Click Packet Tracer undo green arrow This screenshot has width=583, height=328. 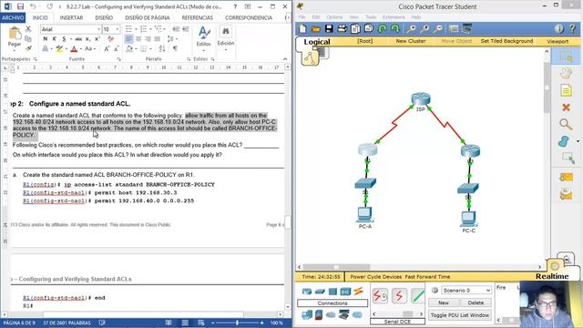[382, 28]
